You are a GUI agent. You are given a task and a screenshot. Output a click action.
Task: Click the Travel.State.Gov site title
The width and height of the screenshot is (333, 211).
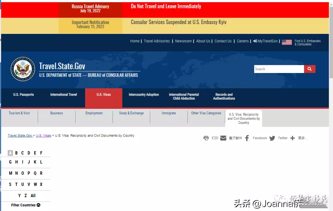coord(62,66)
